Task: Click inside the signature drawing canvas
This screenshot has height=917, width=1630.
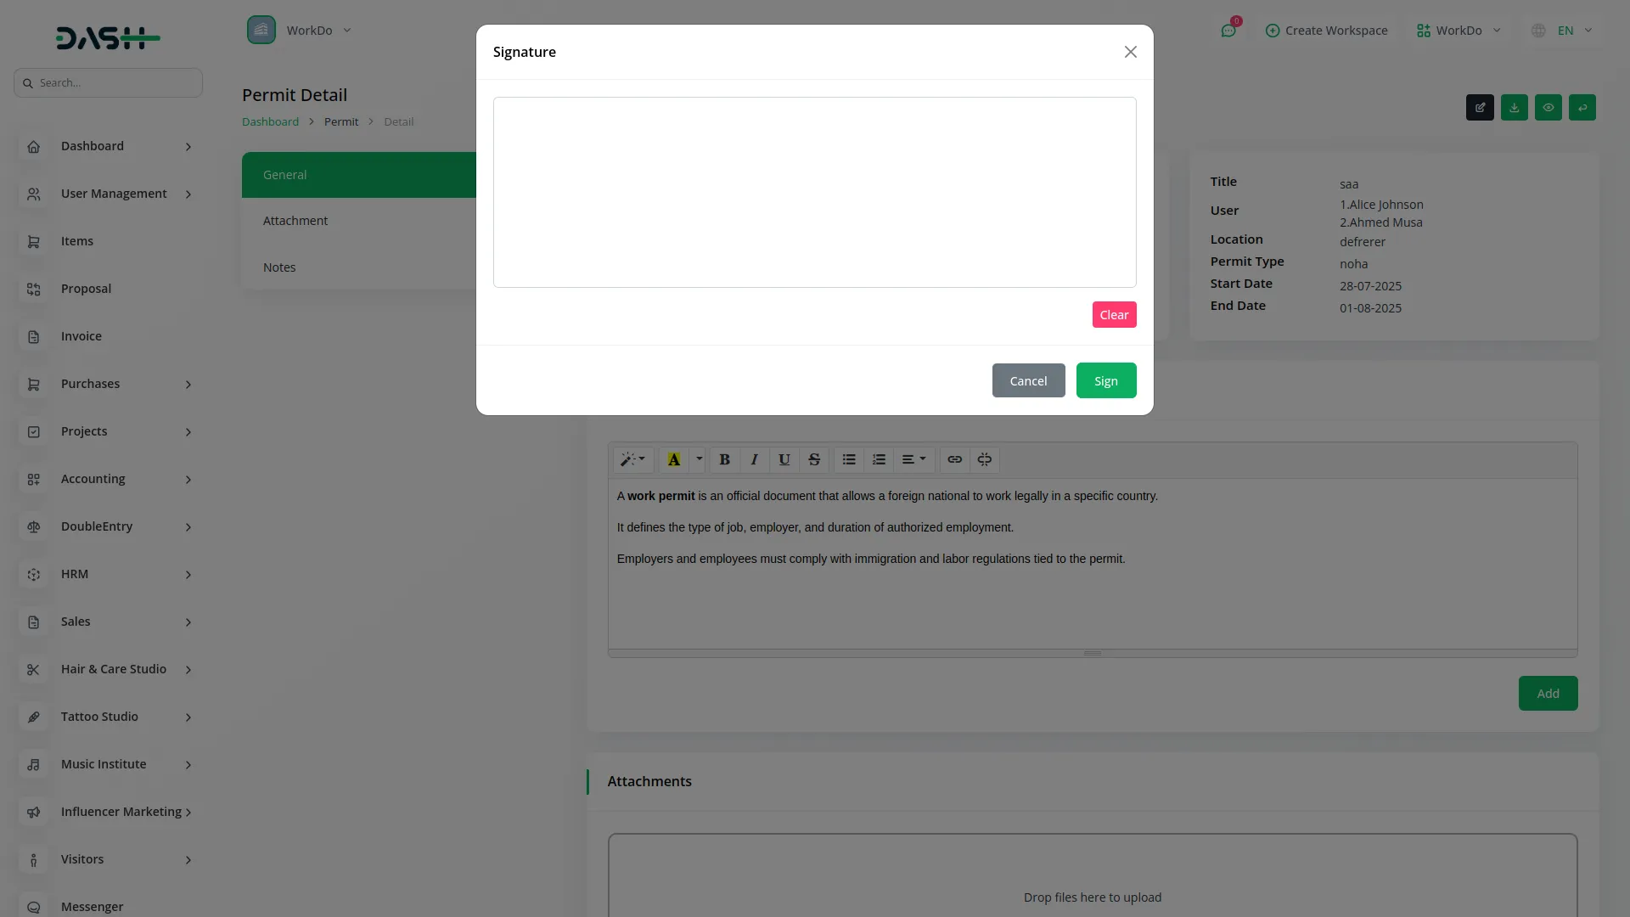Action: click(x=814, y=192)
